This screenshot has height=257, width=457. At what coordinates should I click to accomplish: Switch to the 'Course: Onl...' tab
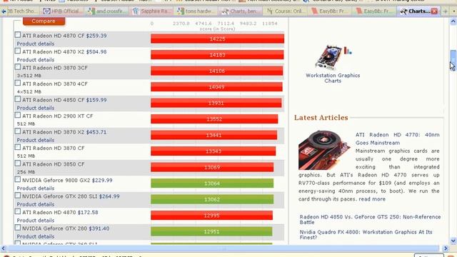pos(285,11)
